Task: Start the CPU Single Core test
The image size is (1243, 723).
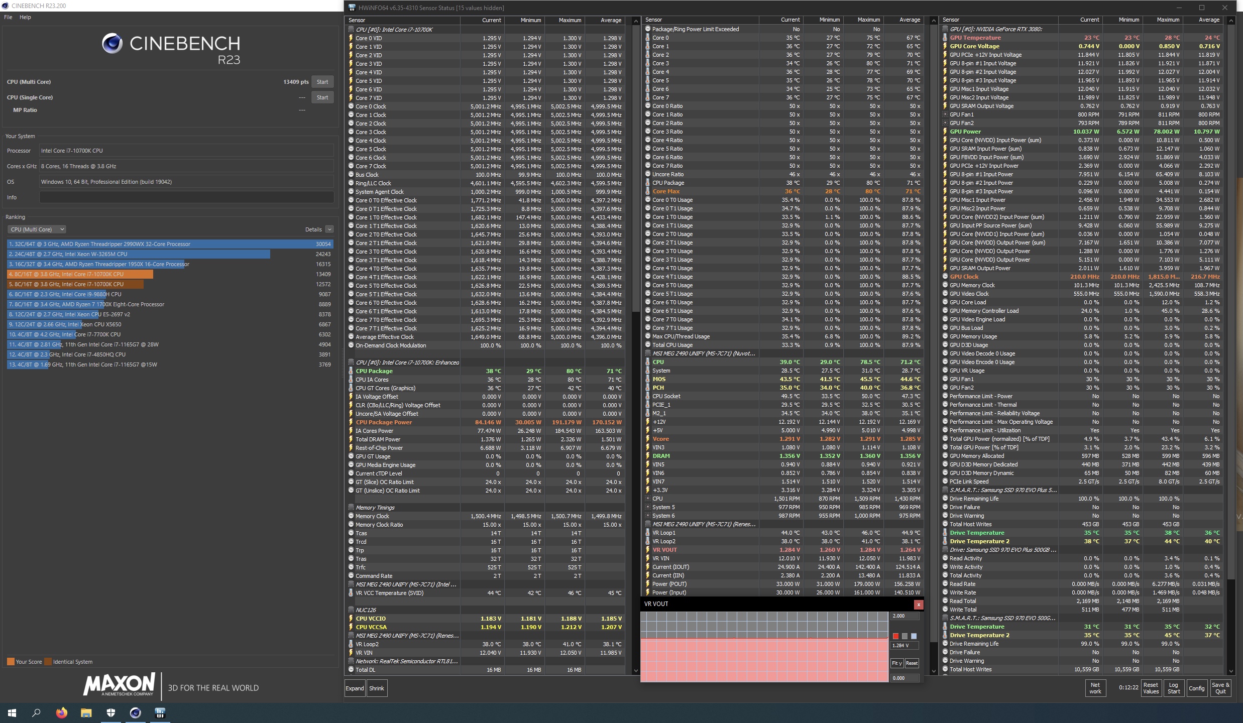Action: [x=322, y=97]
